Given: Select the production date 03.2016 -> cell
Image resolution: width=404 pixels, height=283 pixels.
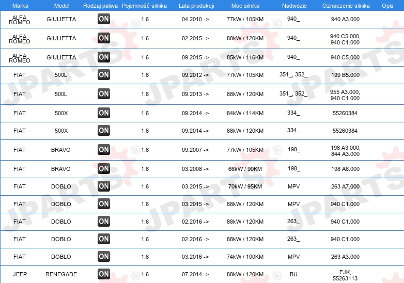Looking at the screenshot, I should pos(195,257).
